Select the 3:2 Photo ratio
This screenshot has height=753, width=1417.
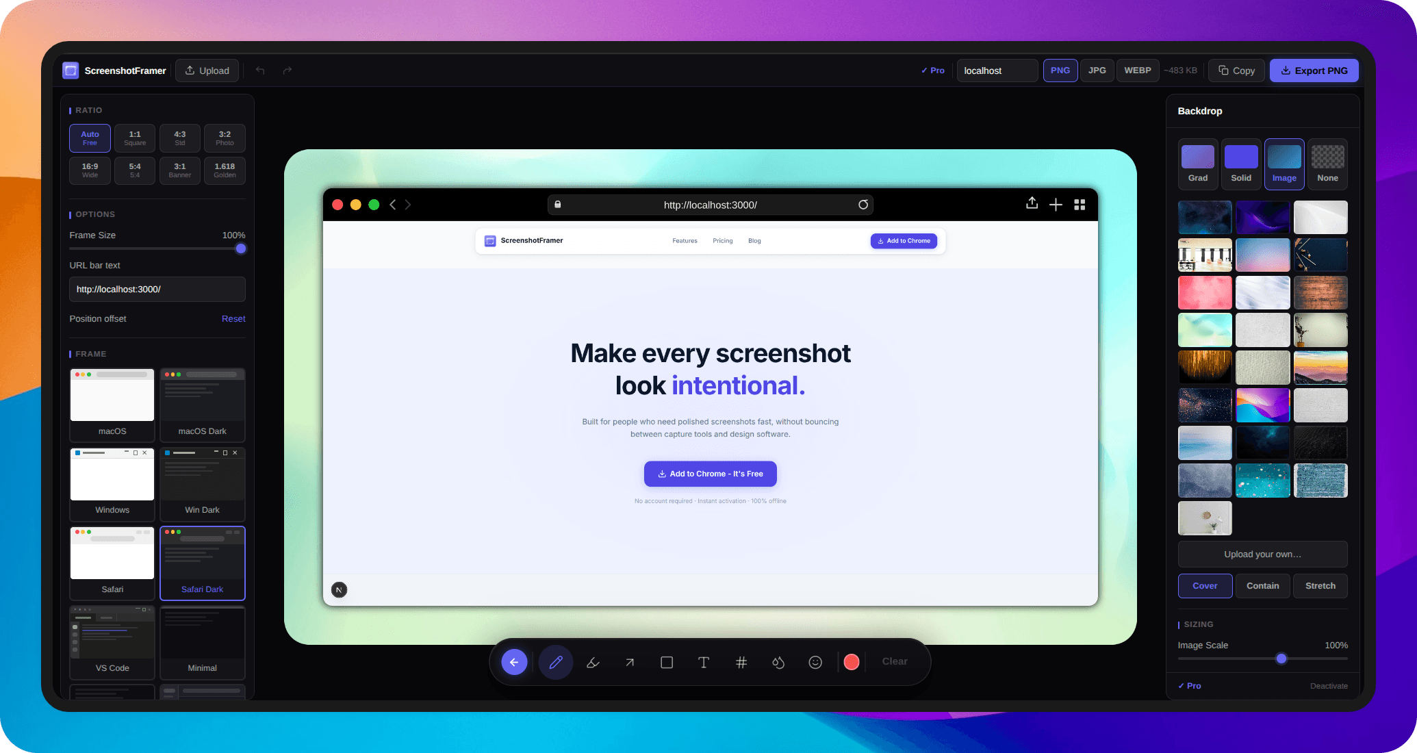click(x=225, y=138)
